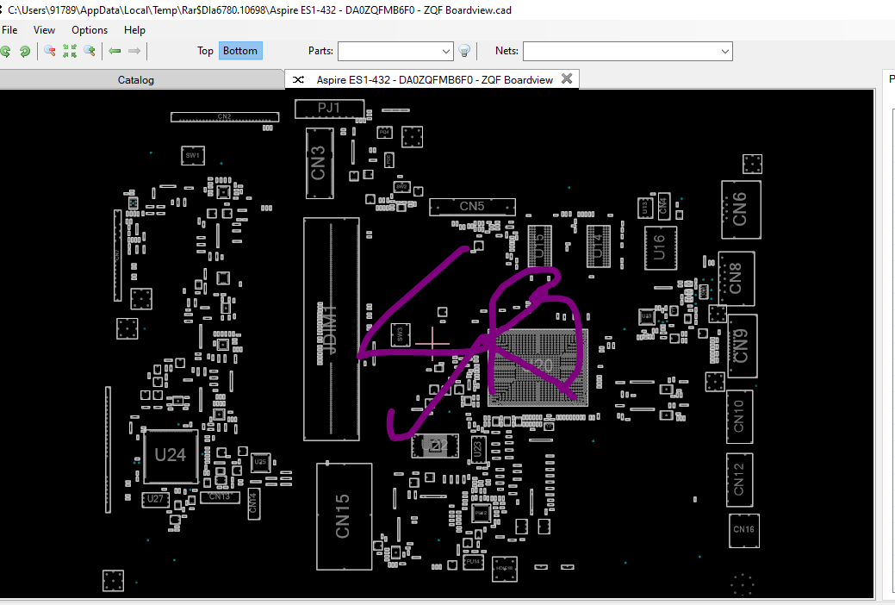This screenshot has width=895, height=605.
Task: Select connector CN13 below U24
Action: point(220,497)
